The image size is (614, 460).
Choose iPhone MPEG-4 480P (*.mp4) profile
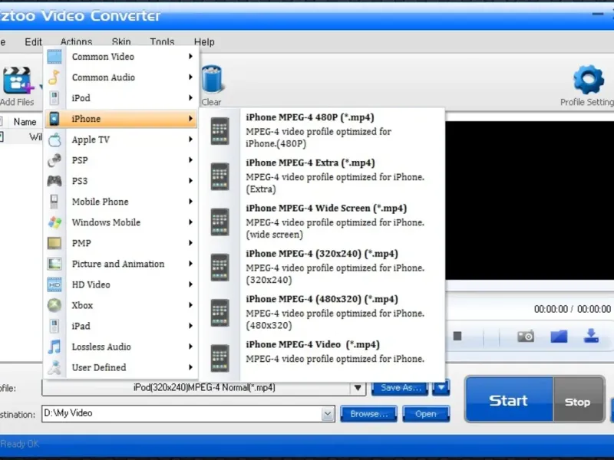pyautogui.click(x=322, y=130)
